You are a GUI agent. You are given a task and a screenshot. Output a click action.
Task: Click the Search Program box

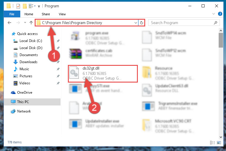(x=184, y=23)
